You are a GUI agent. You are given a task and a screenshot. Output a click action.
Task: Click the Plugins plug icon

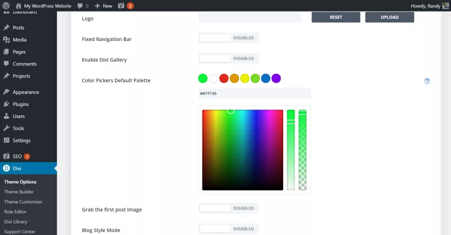tap(7, 104)
